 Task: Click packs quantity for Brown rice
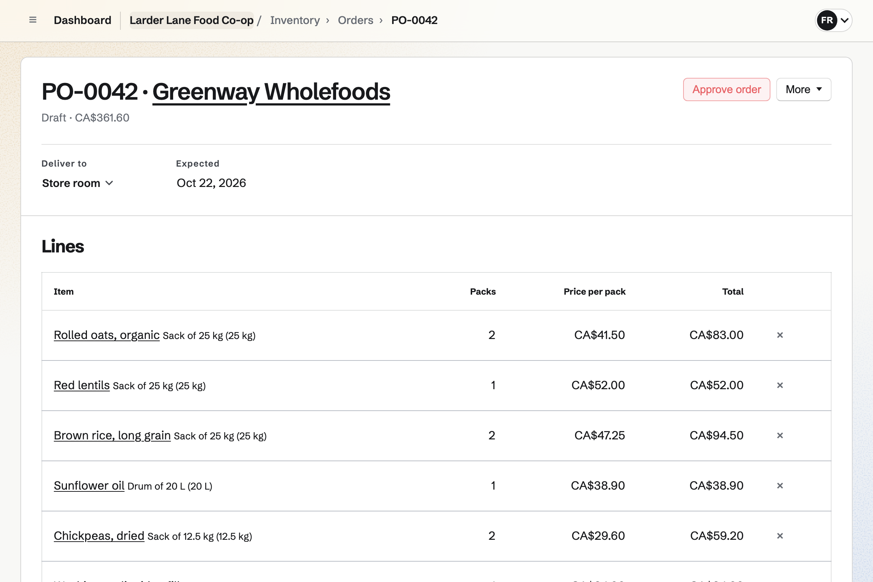pyautogui.click(x=492, y=435)
